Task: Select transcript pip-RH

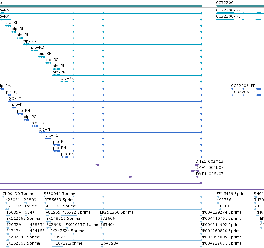Action: pyautogui.click(x=23, y=35)
